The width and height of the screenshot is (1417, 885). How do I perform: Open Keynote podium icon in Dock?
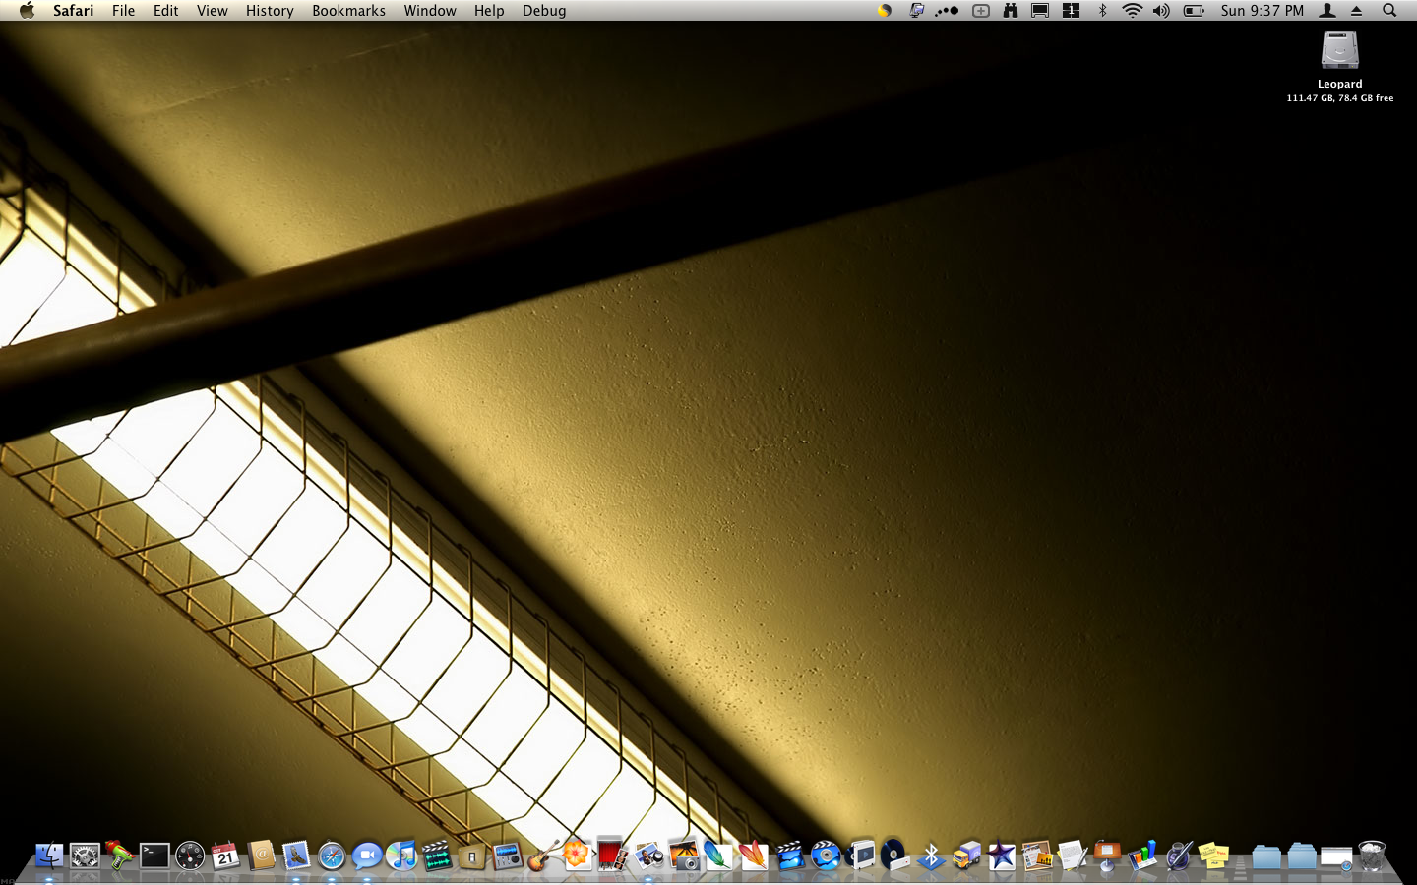[x=1108, y=855]
